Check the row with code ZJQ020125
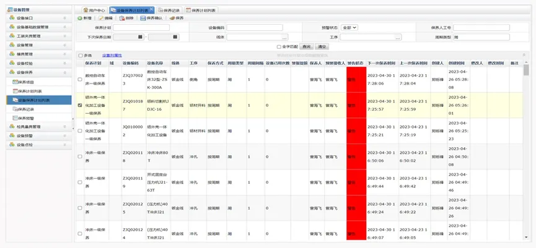 pos(80,208)
